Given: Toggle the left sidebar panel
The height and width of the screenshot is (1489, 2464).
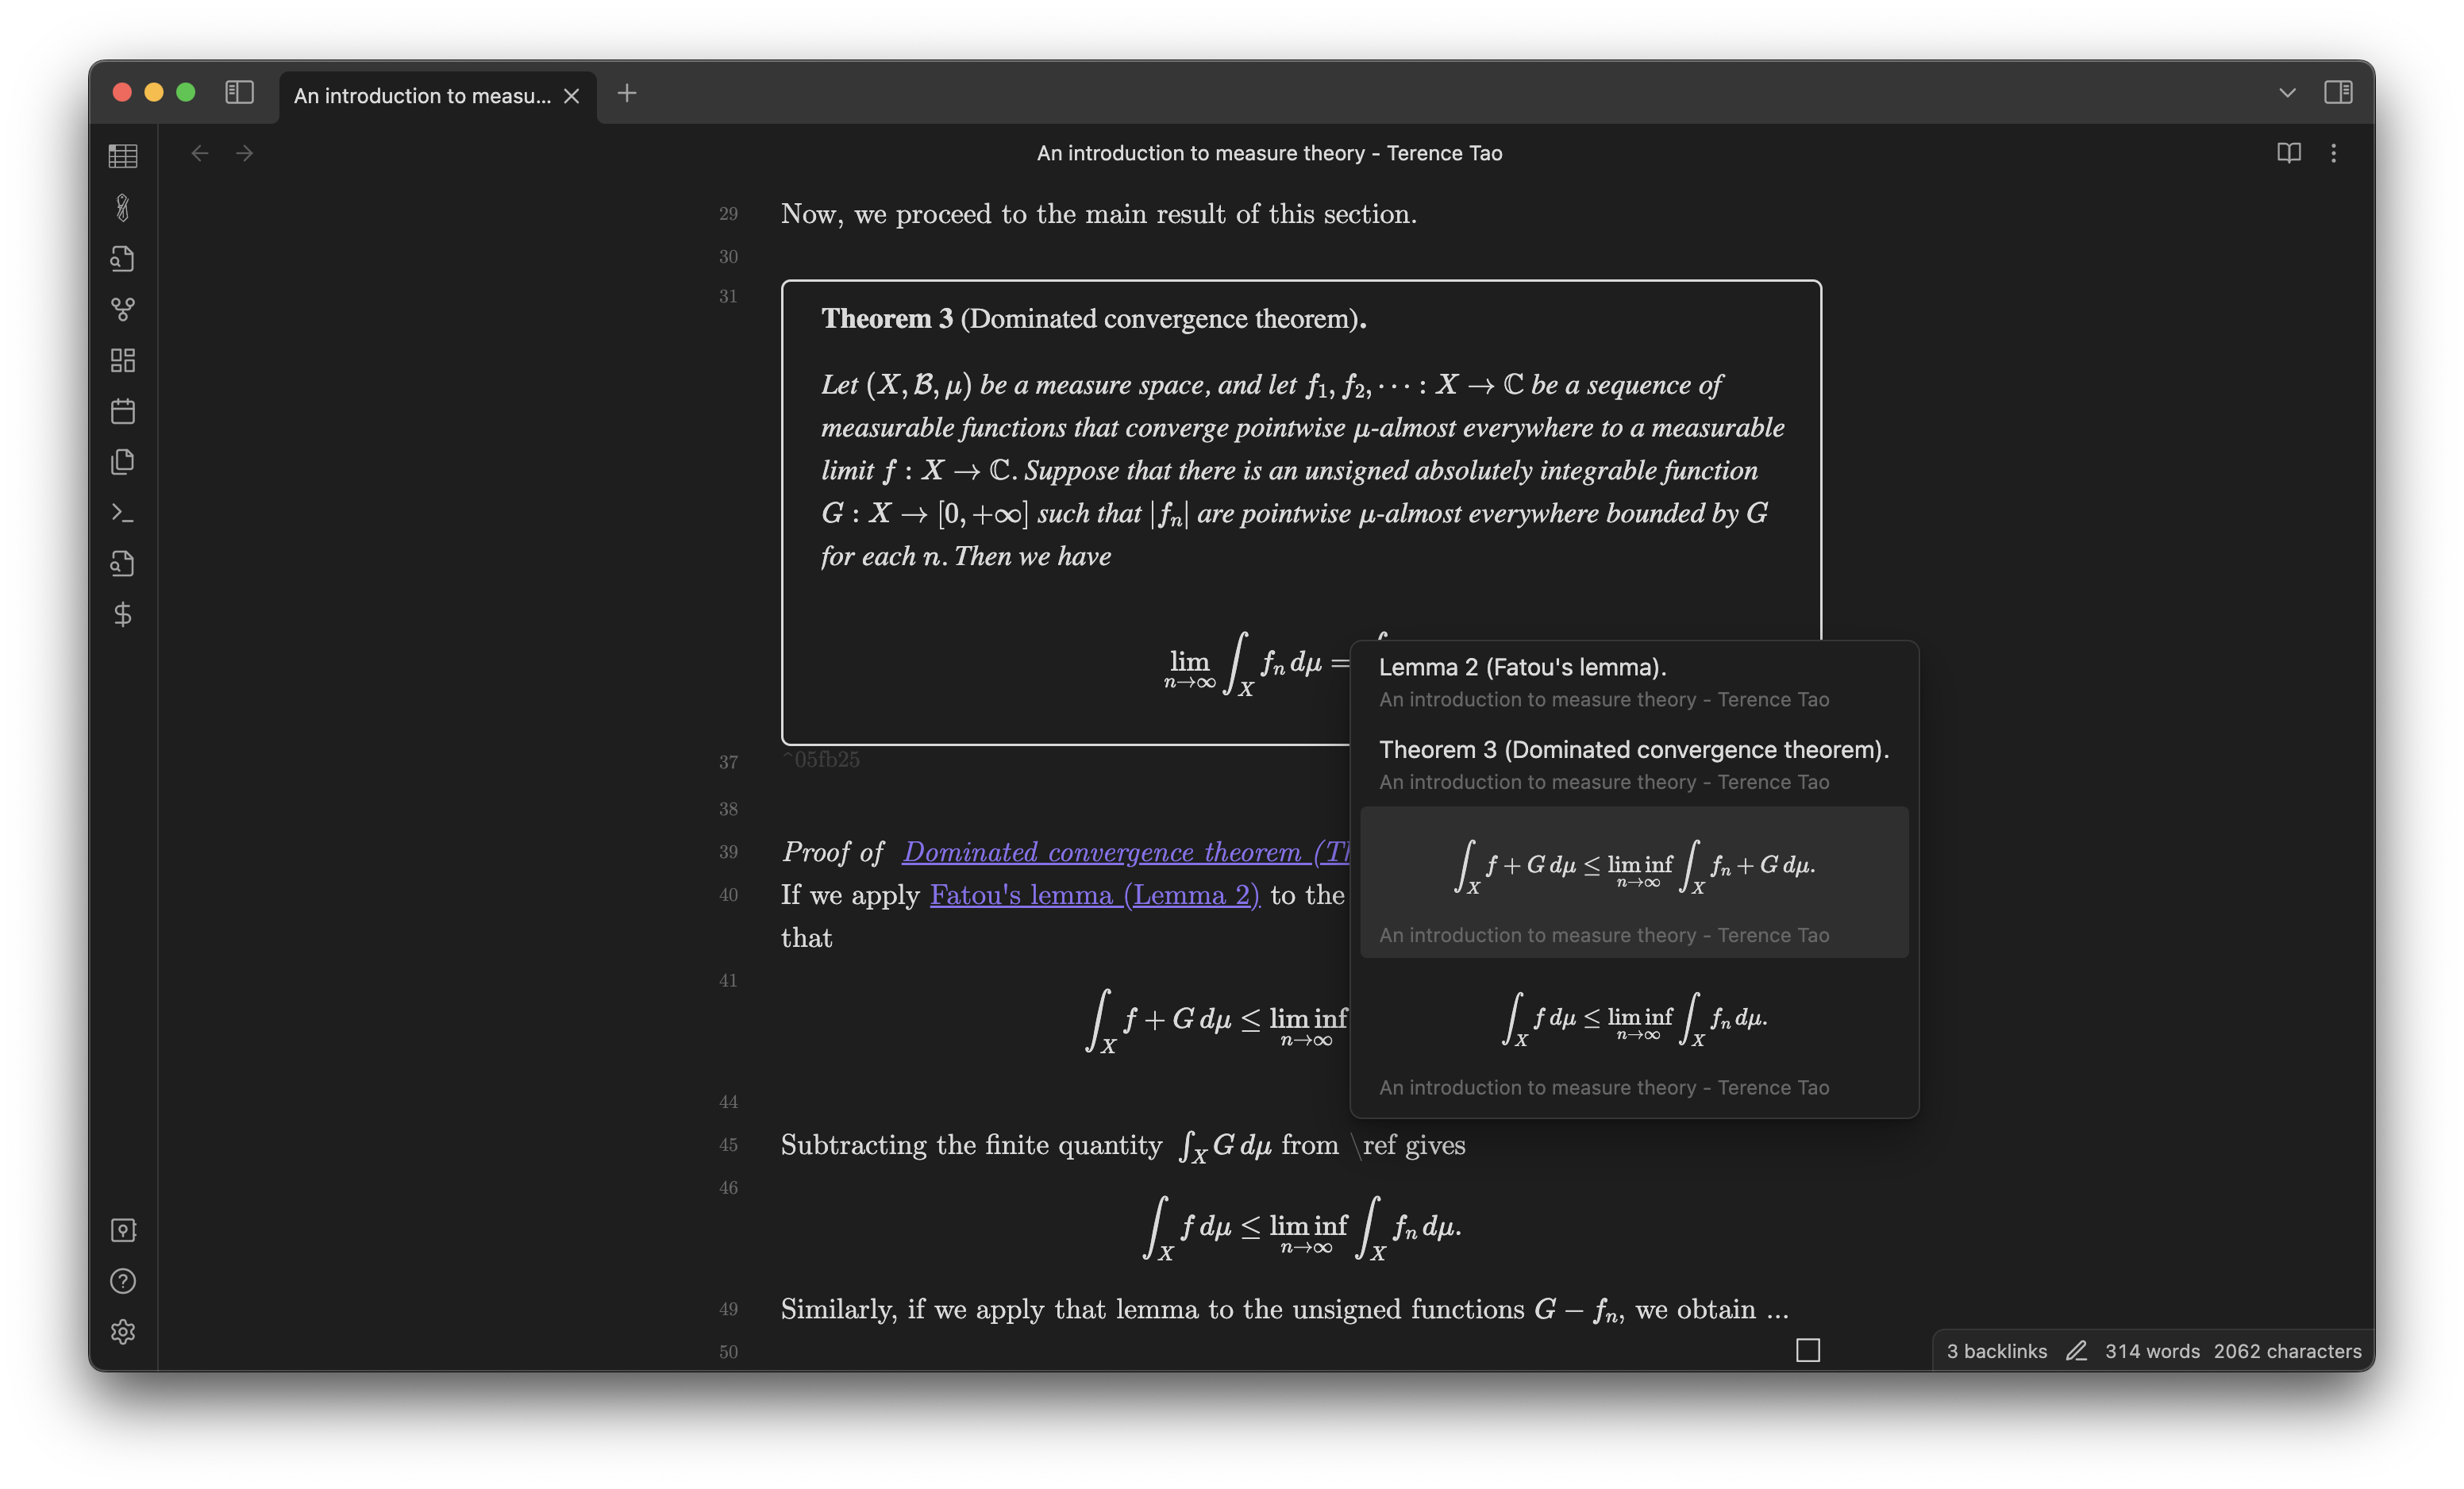Looking at the screenshot, I should coord(239,93).
